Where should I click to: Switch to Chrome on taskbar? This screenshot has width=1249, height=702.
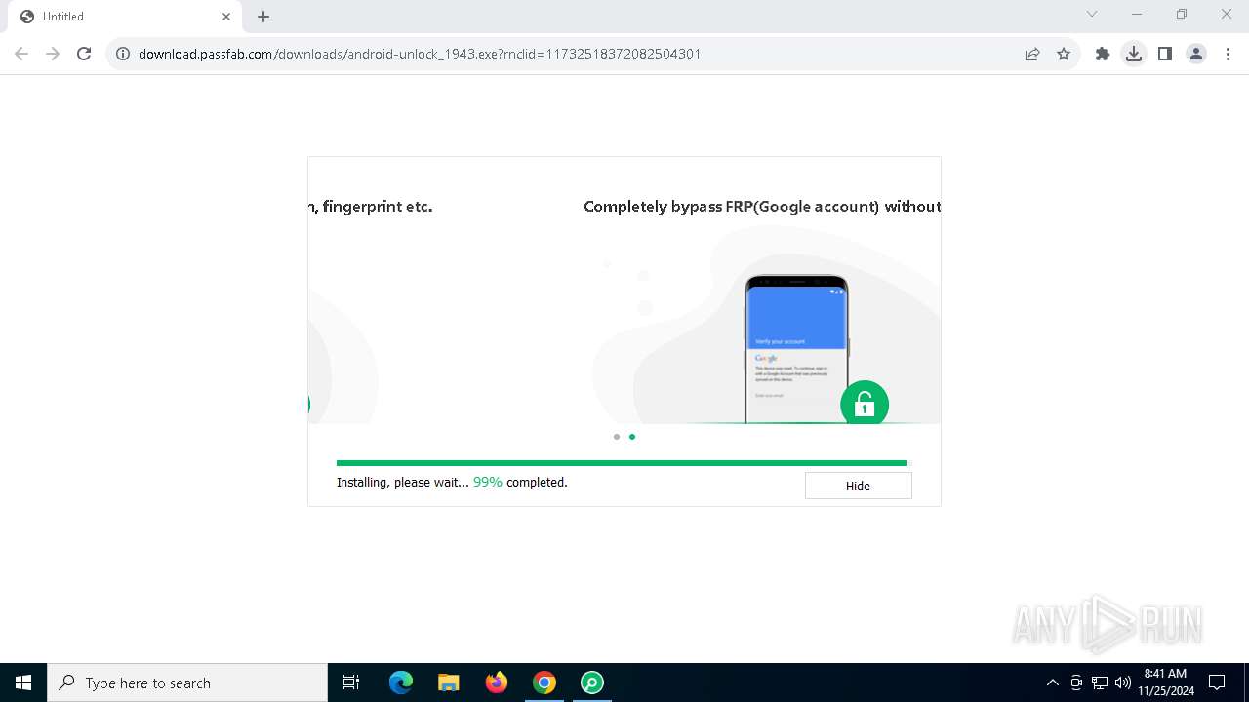point(544,682)
